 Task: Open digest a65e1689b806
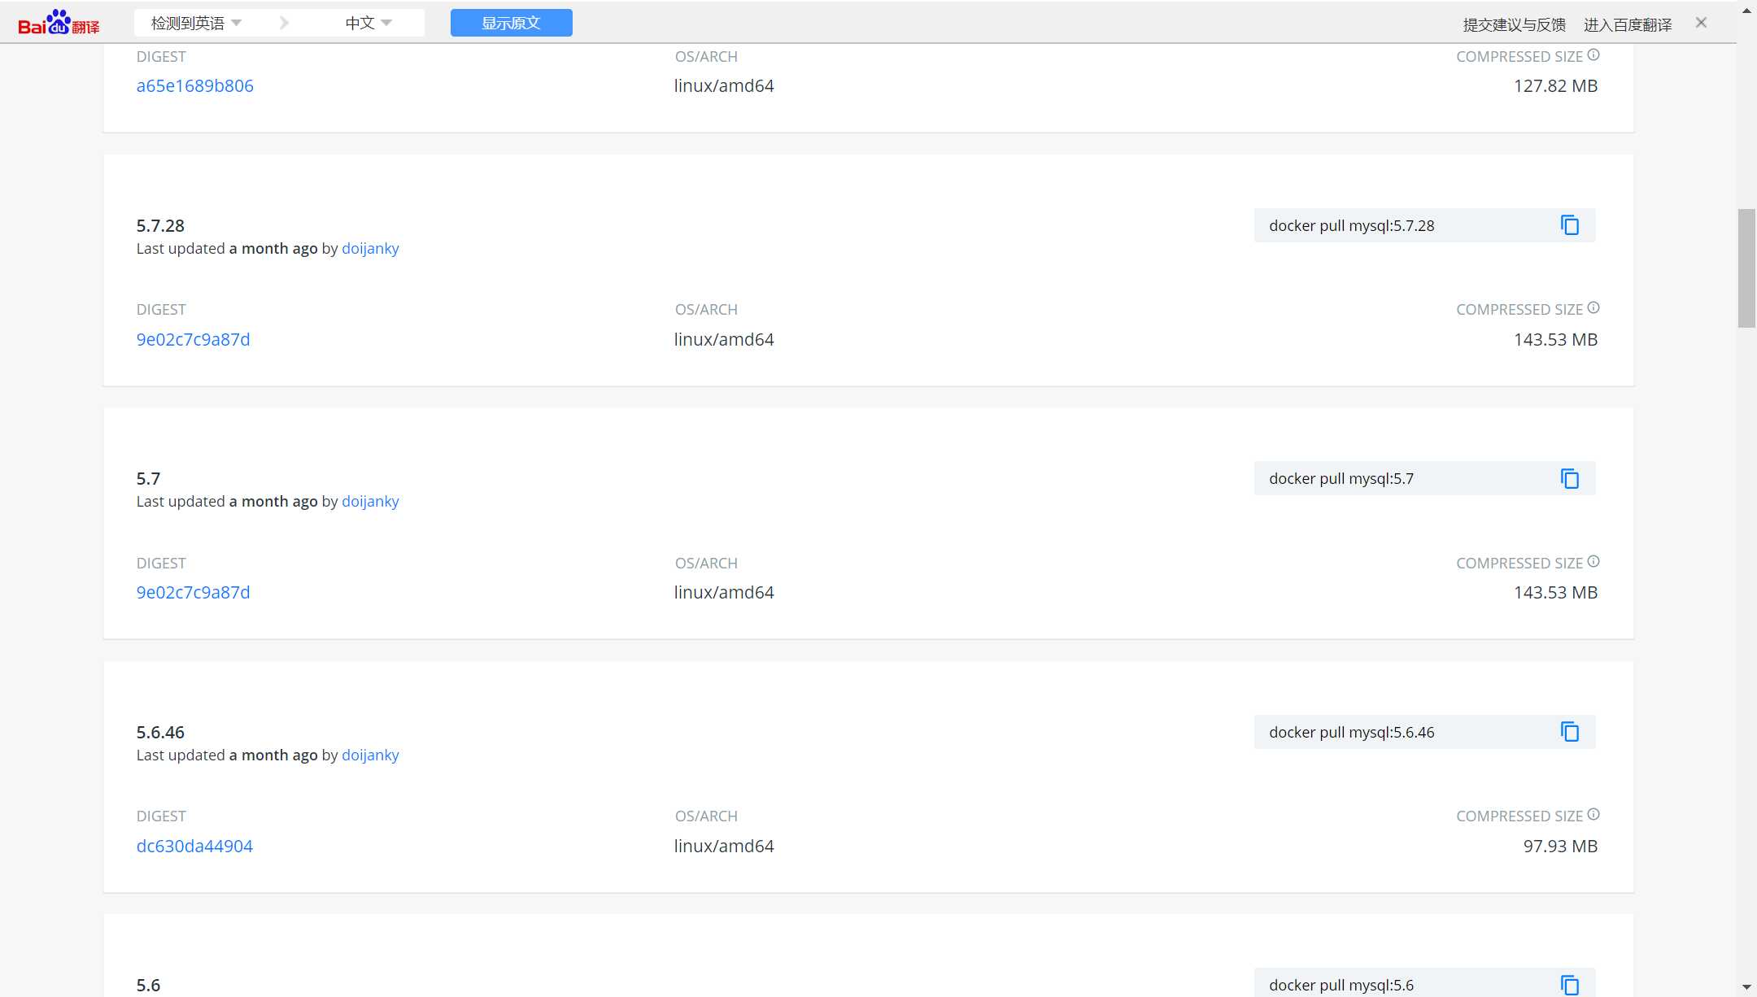click(194, 86)
